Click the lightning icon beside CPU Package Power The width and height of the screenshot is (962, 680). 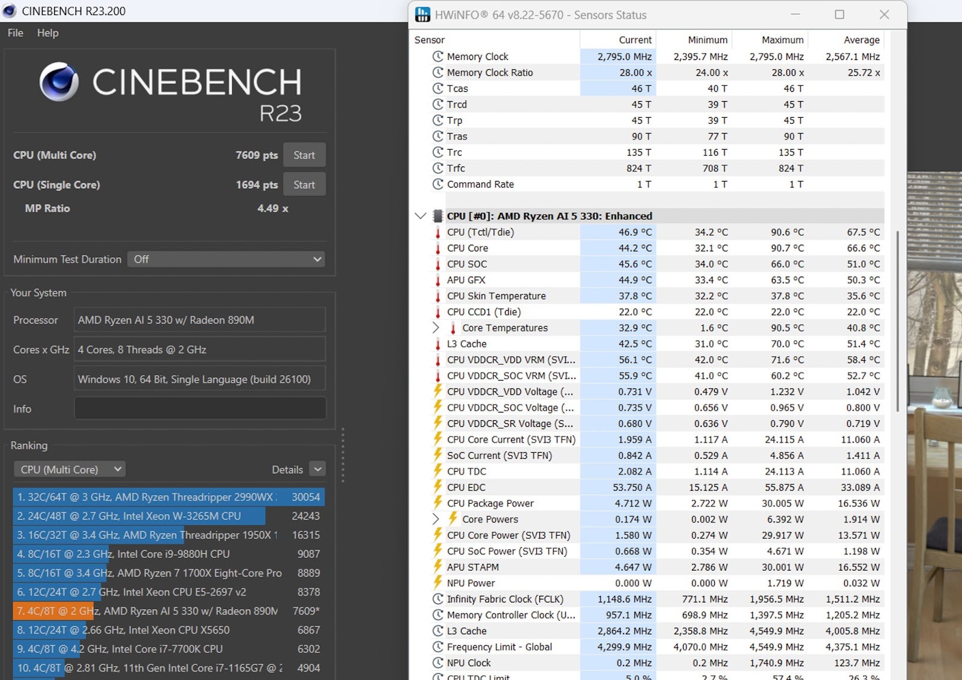point(438,503)
